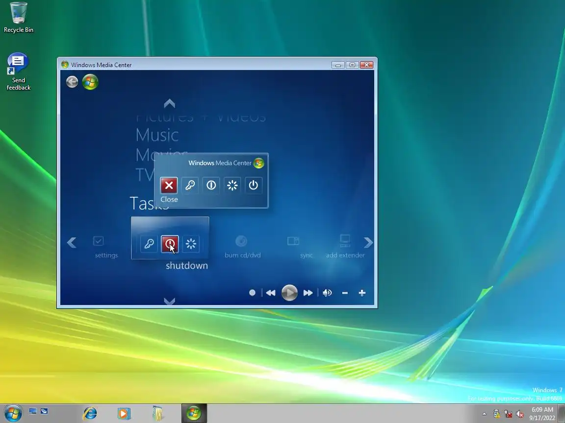The image size is (565, 423).
Task: Click the rewind button
Action: [x=271, y=293]
